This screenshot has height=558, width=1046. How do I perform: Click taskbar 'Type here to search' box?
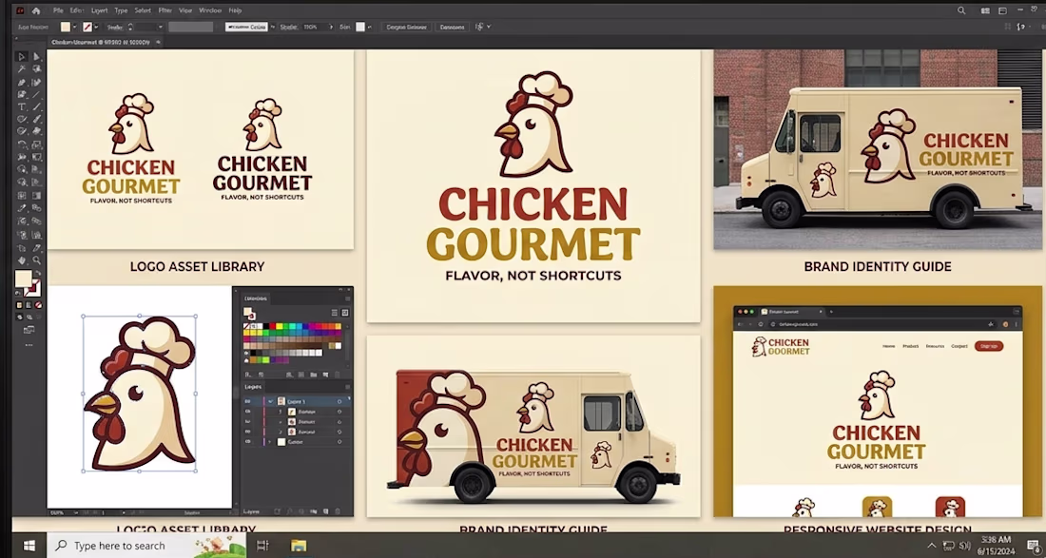coord(146,546)
